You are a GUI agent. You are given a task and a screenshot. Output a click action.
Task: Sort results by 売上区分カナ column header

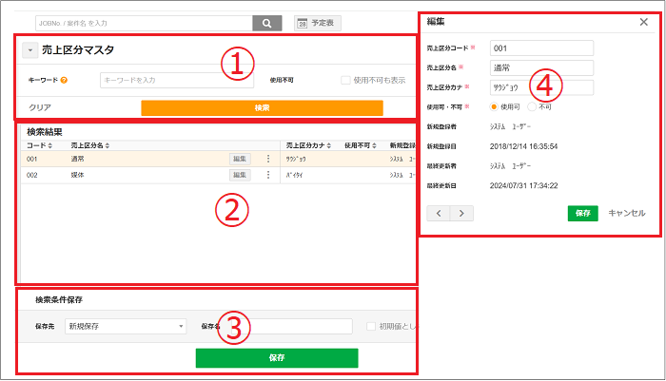[310, 144]
